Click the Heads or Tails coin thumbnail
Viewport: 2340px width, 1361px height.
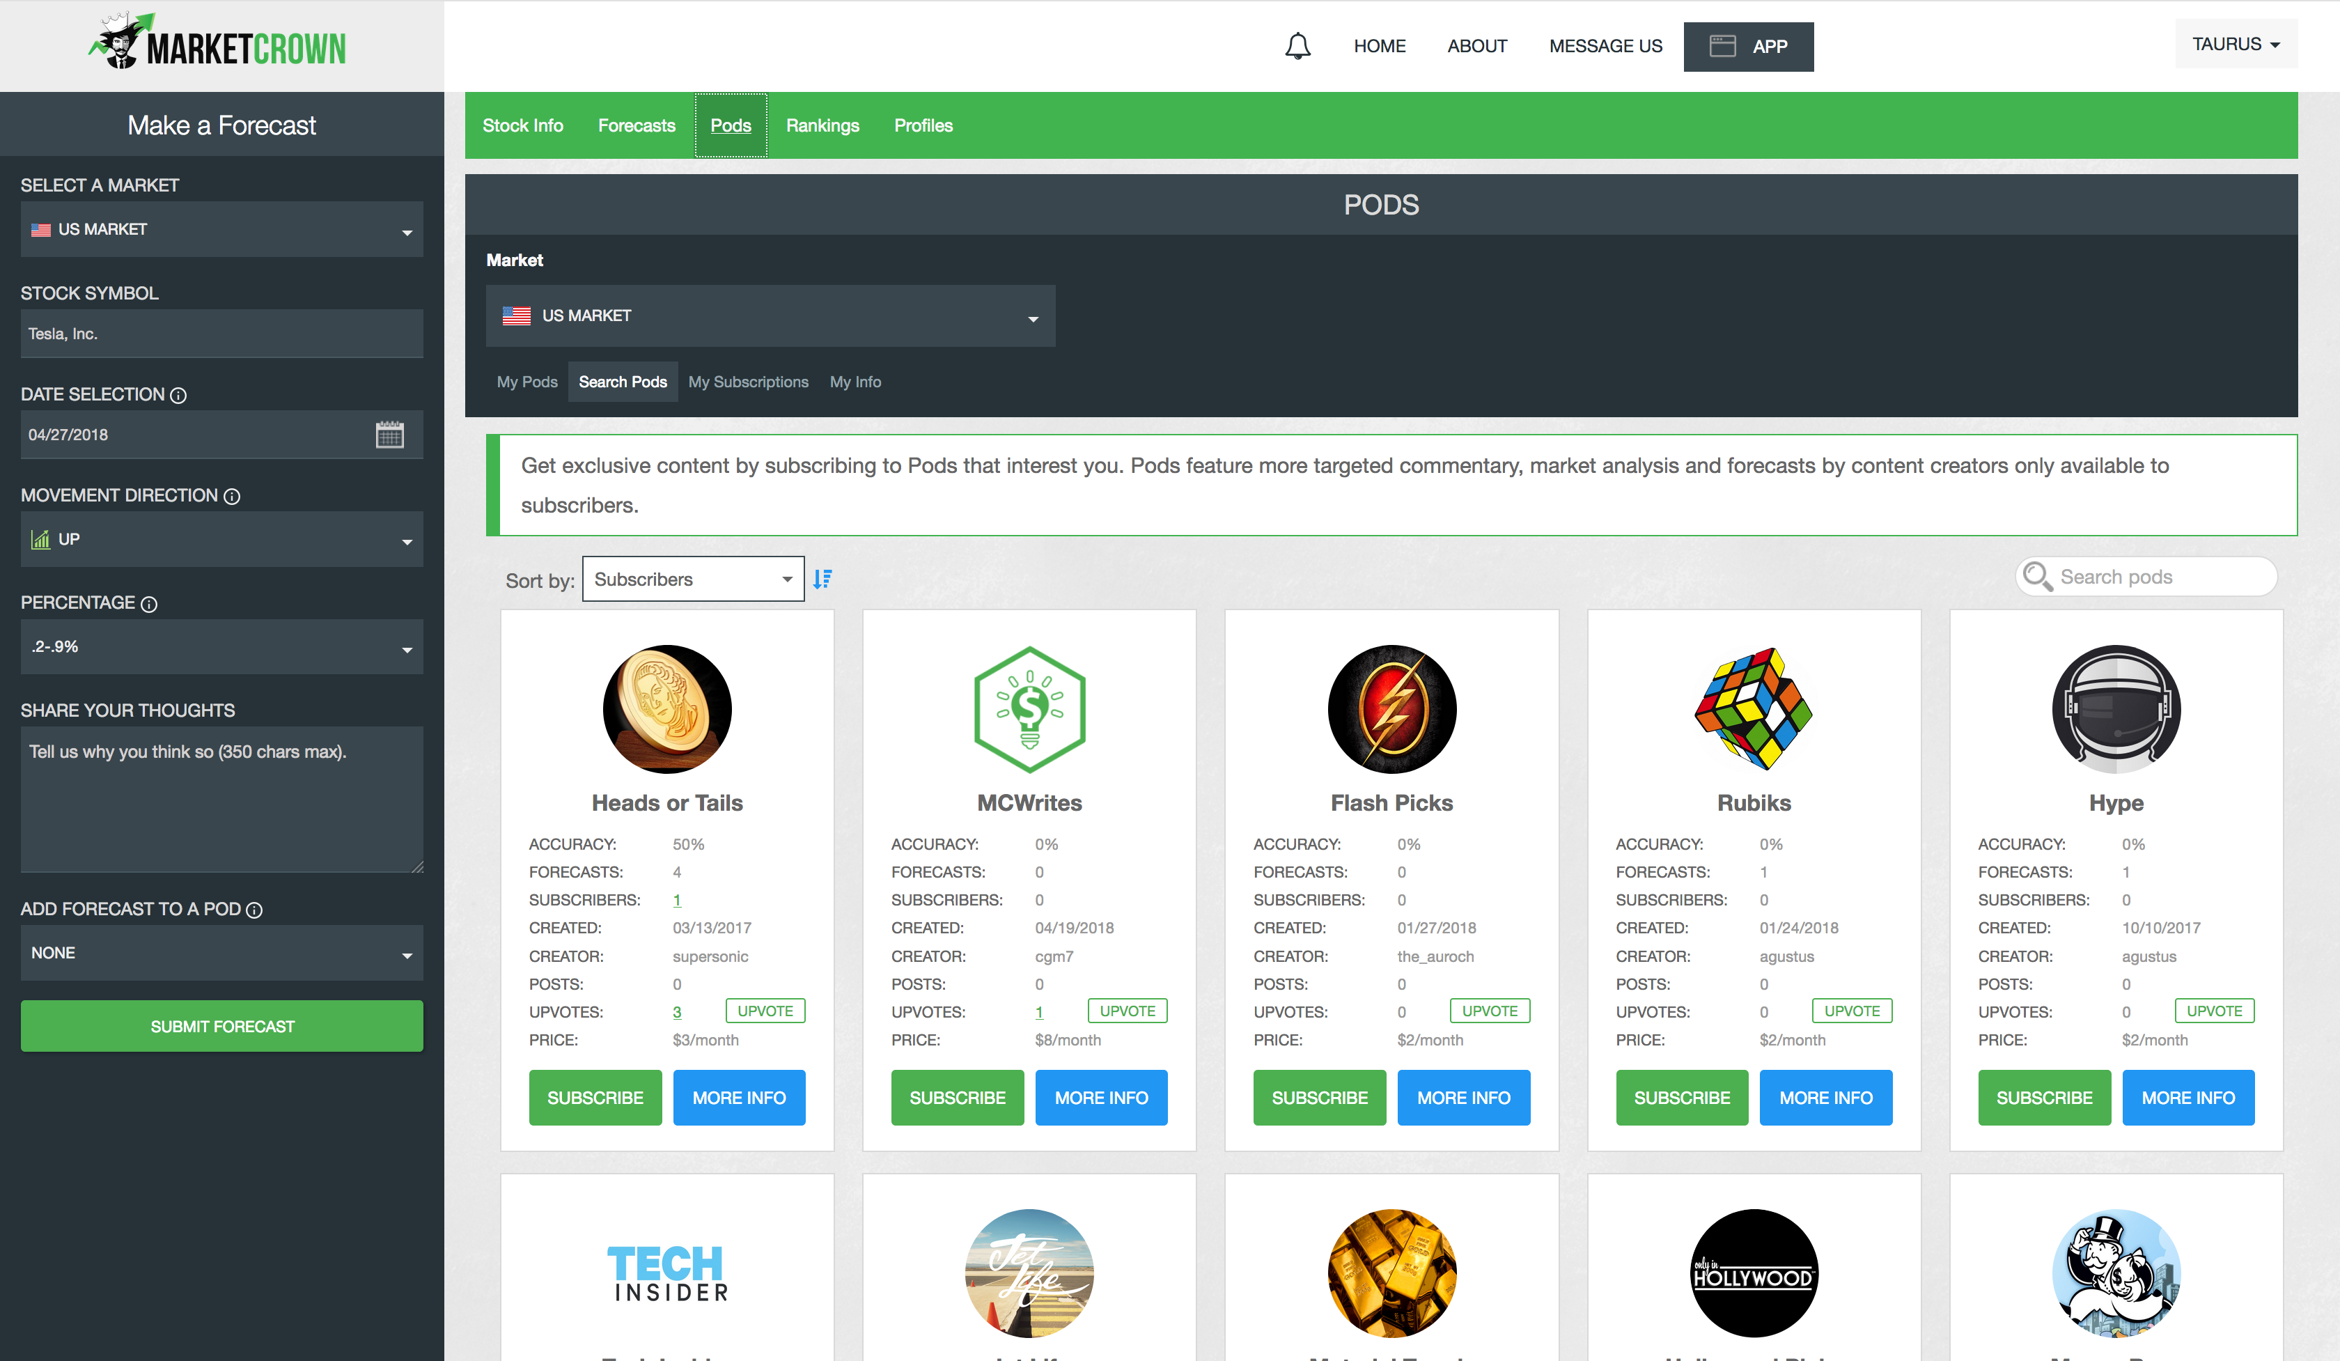pyautogui.click(x=666, y=709)
